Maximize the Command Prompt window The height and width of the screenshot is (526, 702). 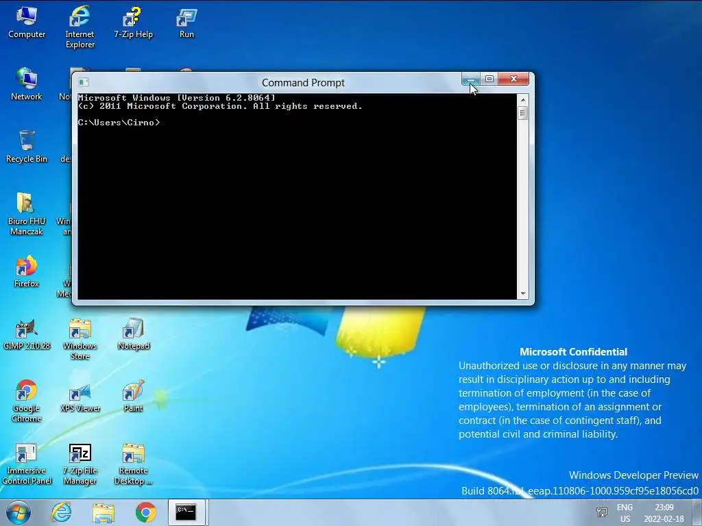489,79
